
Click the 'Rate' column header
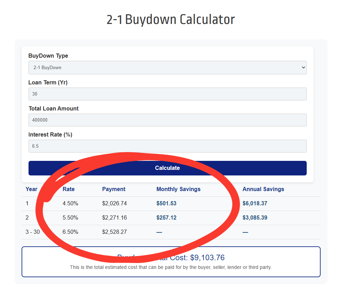click(x=69, y=189)
